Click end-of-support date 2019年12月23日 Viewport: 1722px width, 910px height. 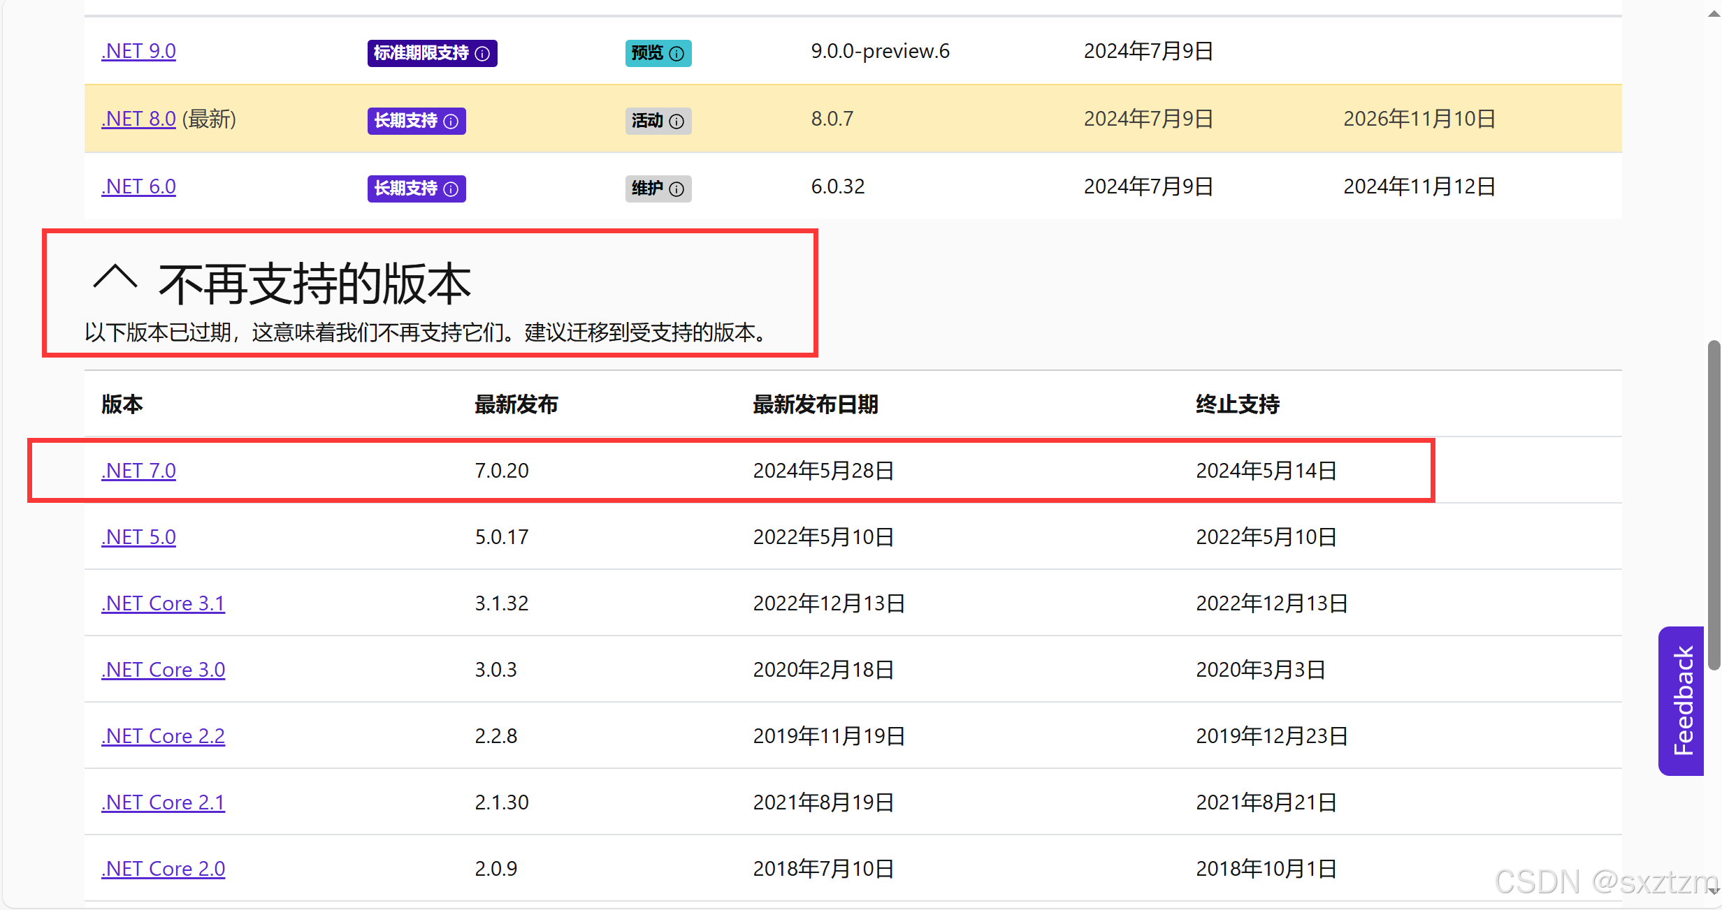coord(1272,736)
